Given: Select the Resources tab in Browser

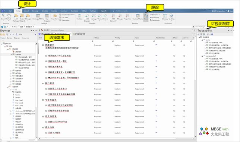Looking at the screenshot, I should [x=25, y=38].
